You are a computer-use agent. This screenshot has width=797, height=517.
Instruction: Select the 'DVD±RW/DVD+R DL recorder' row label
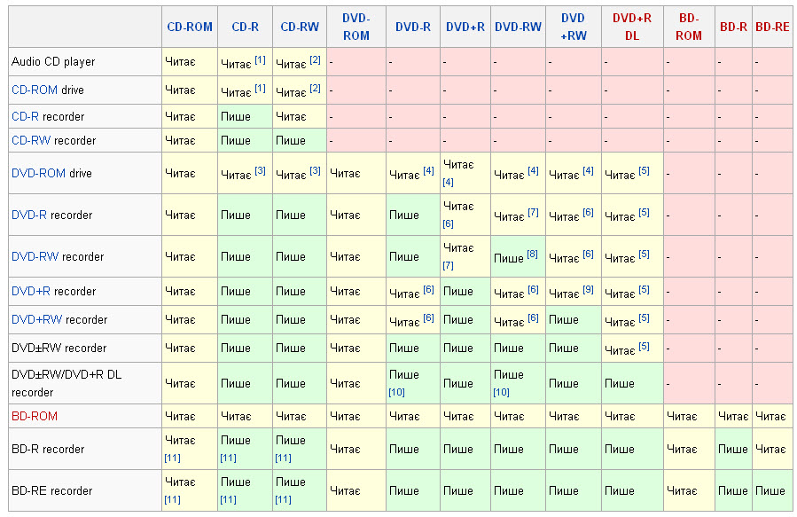click(66, 383)
